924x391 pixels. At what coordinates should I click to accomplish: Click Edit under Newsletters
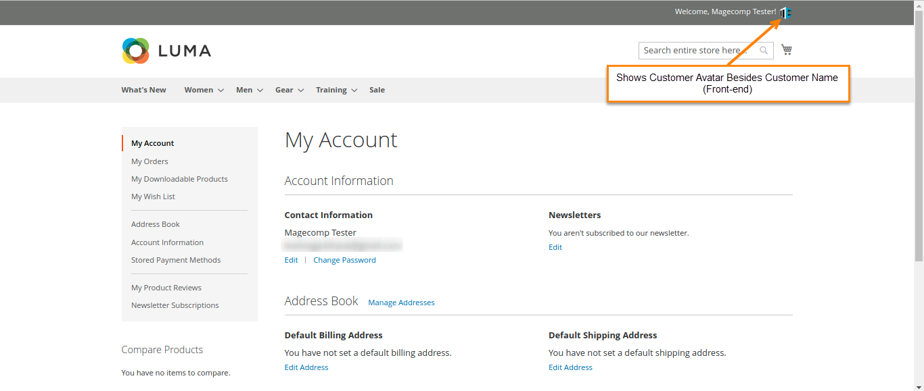555,247
